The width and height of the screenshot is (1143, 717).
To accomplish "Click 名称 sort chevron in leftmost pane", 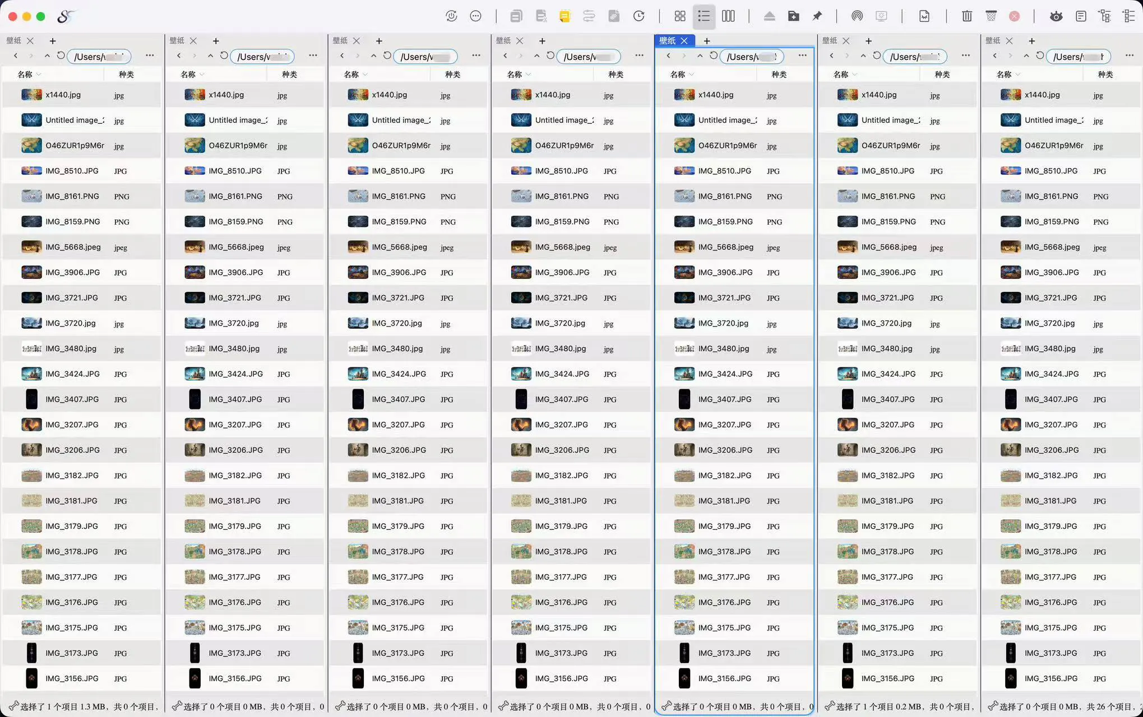I will (x=39, y=75).
